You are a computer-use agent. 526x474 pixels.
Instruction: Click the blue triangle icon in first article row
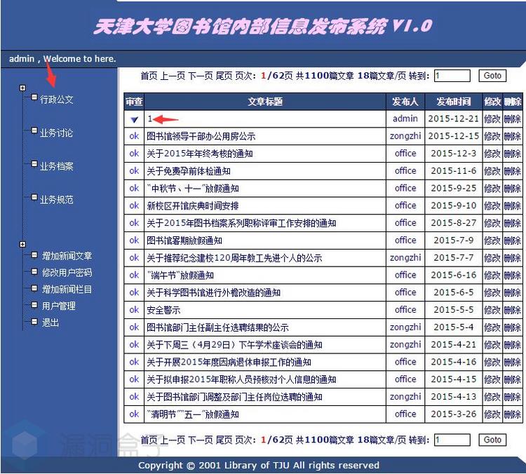pyautogui.click(x=134, y=120)
